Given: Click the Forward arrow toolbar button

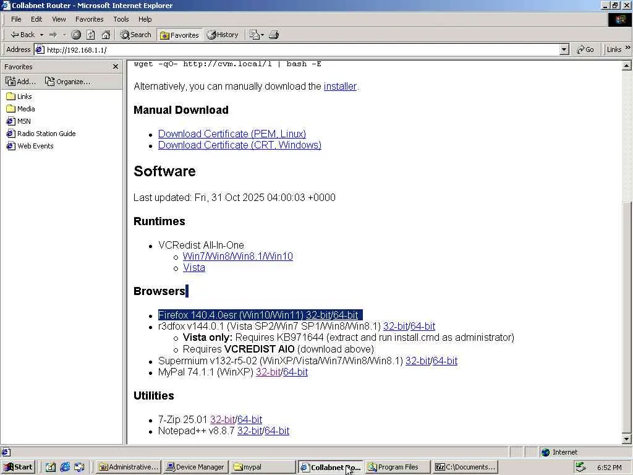Looking at the screenshot, I should 53,35.
